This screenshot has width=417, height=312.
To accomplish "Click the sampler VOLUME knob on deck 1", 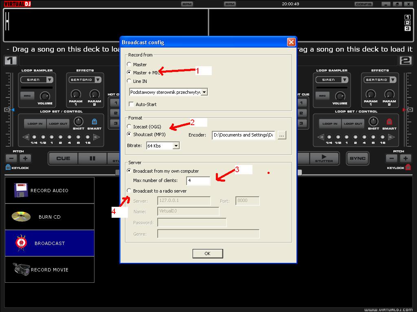I will [x=45, y=96].
